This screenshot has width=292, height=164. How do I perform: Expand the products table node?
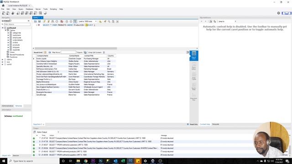(8, 45)
